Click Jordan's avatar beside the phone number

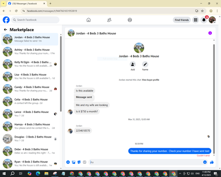[x=70, y=131]
